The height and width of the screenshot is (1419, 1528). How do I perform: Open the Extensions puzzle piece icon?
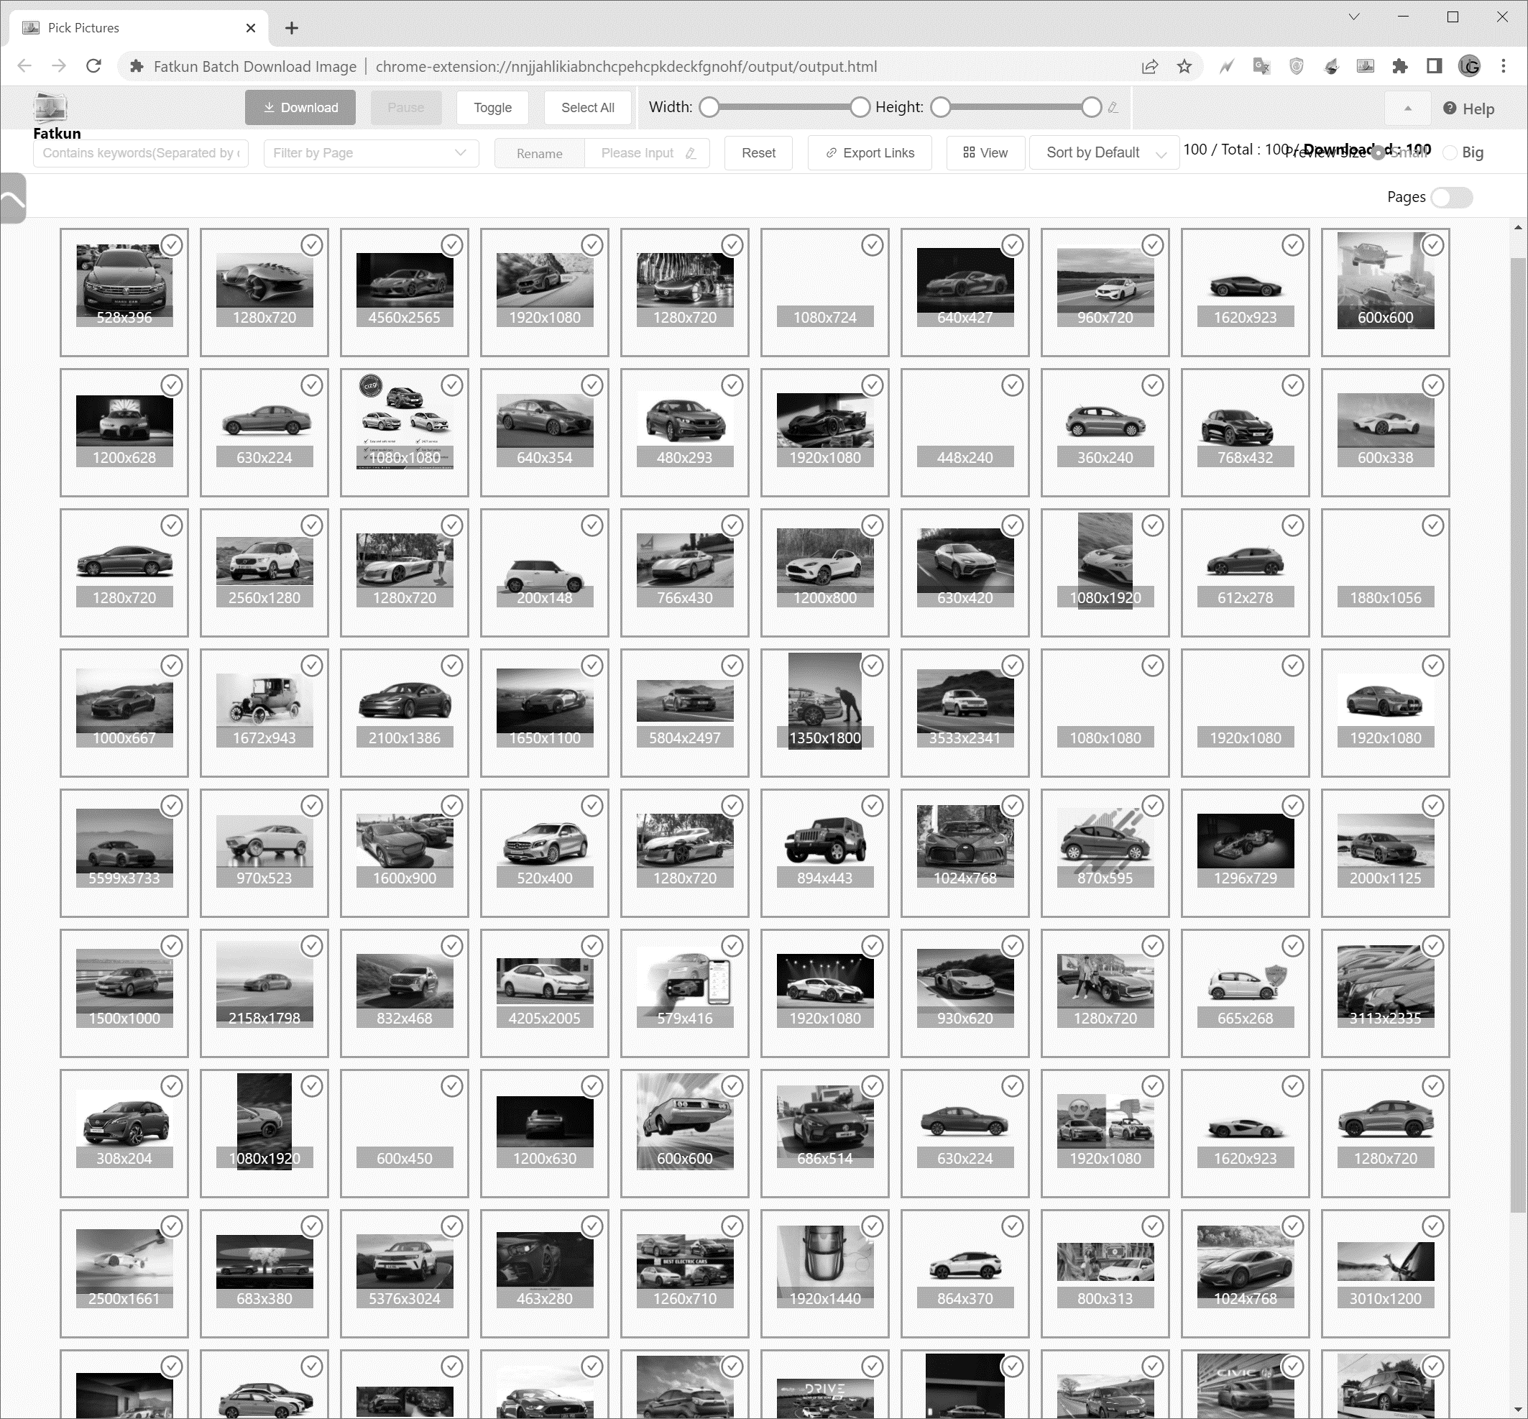point(1399,66)
